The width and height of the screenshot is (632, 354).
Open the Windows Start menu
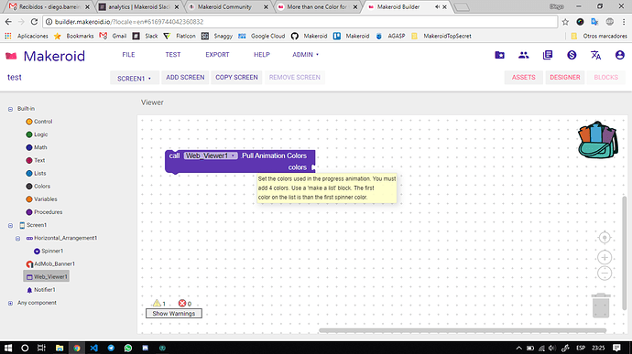(7, 348)
